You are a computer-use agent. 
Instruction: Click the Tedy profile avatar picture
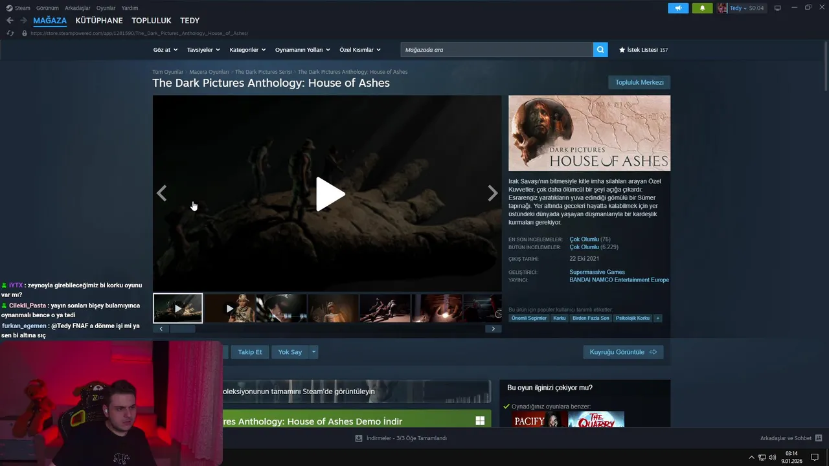pyautogui.click(x=722, y=8)
